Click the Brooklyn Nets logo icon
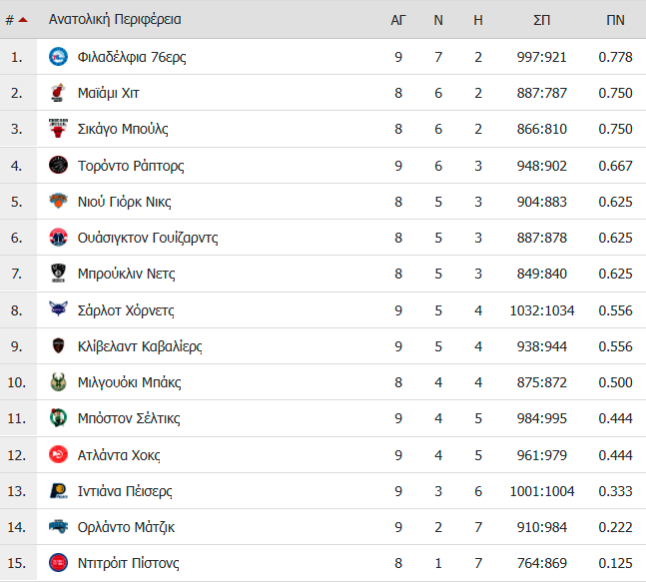The width and height of the screenshot is (646, 582). click(58, 274)
